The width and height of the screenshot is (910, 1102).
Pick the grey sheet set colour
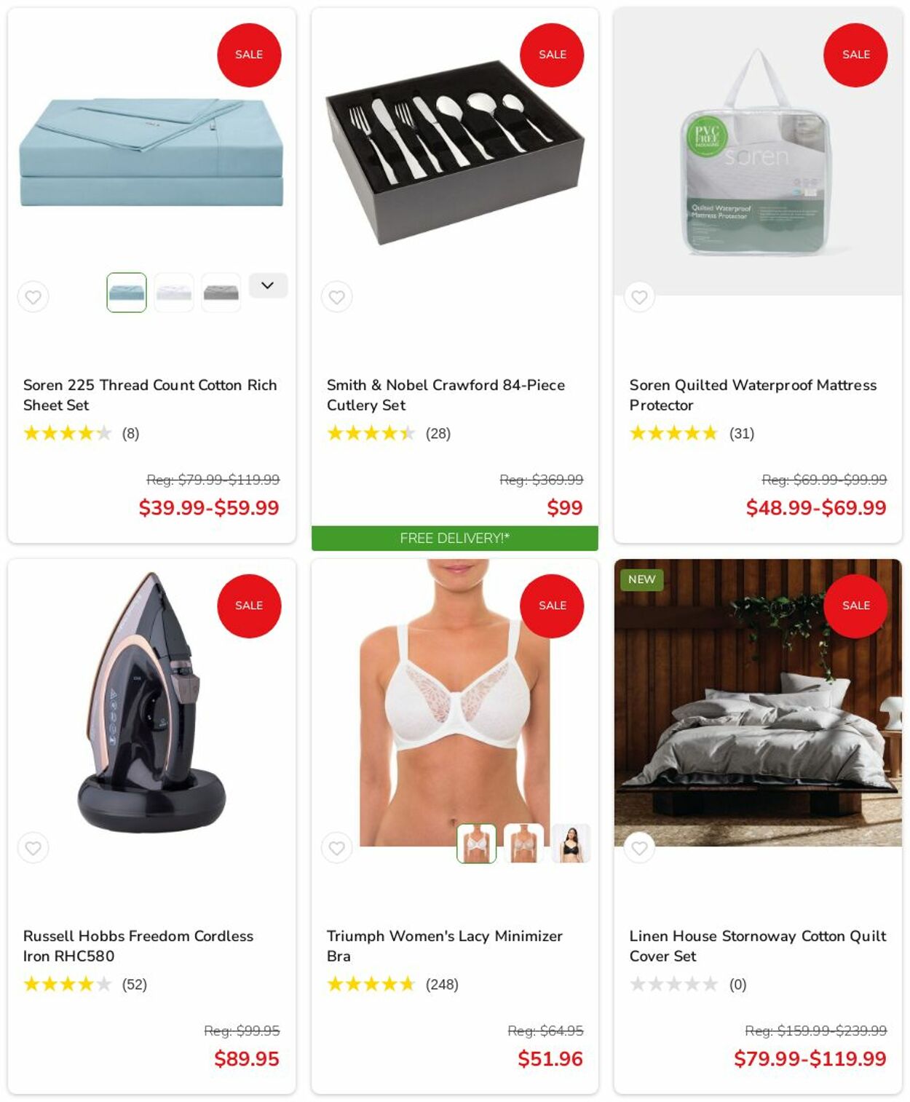pyautogui.click(x=221, y=293)
